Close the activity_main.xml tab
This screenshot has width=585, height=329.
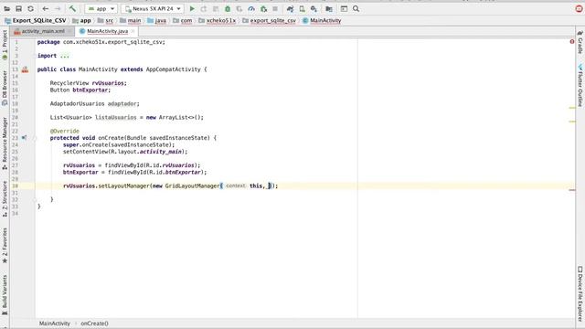69,31
